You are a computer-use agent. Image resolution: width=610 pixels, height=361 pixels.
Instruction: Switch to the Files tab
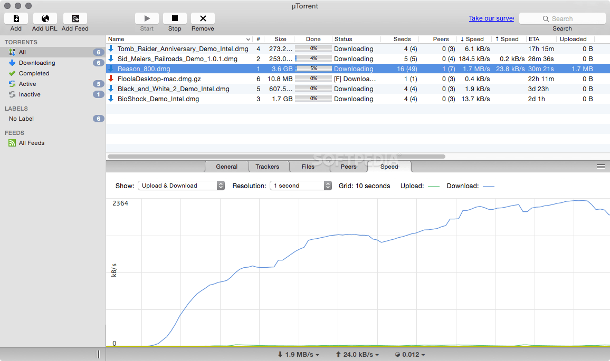(308, 167)
